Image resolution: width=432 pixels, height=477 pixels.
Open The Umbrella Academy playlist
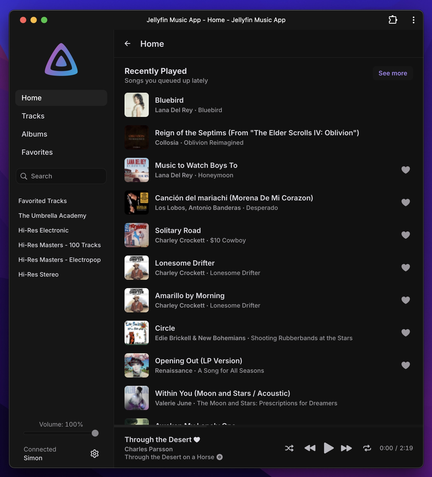52,216
